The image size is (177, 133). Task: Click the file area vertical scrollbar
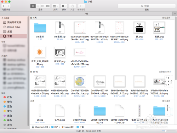pyautogui.click(x=176, y=48)
